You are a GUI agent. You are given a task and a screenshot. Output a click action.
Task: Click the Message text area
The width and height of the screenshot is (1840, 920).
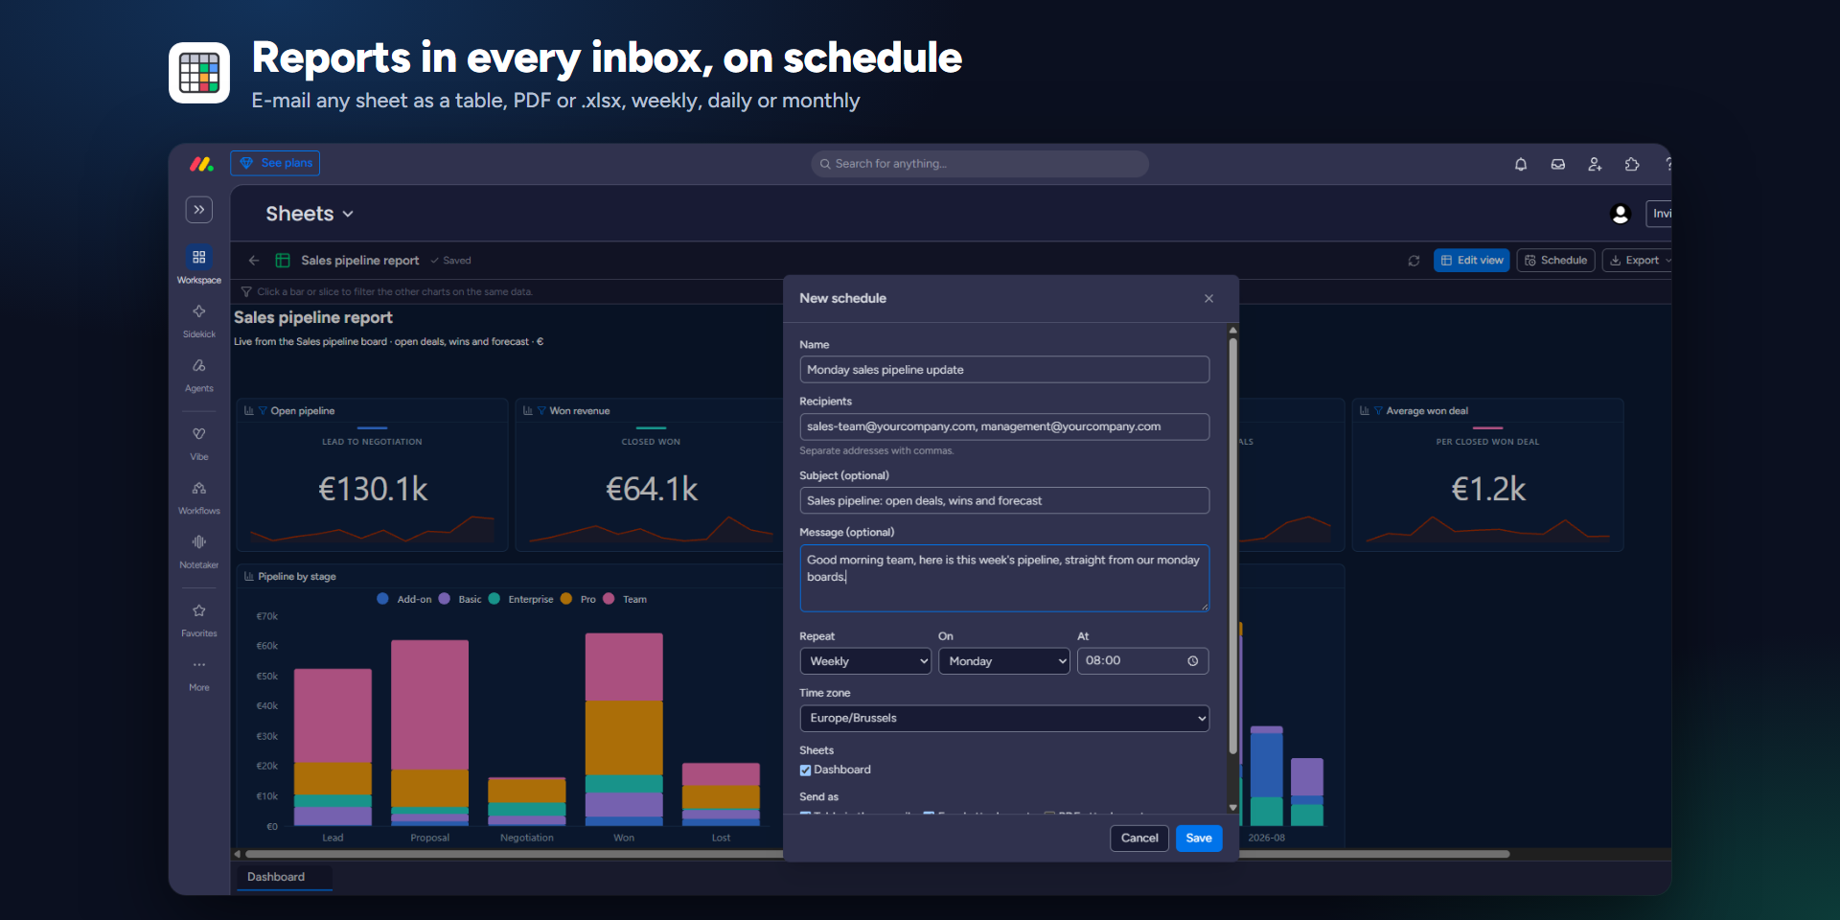[x=1004, y=579]
